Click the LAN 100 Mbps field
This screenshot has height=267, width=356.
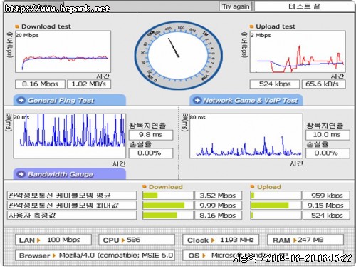(53, 240)
